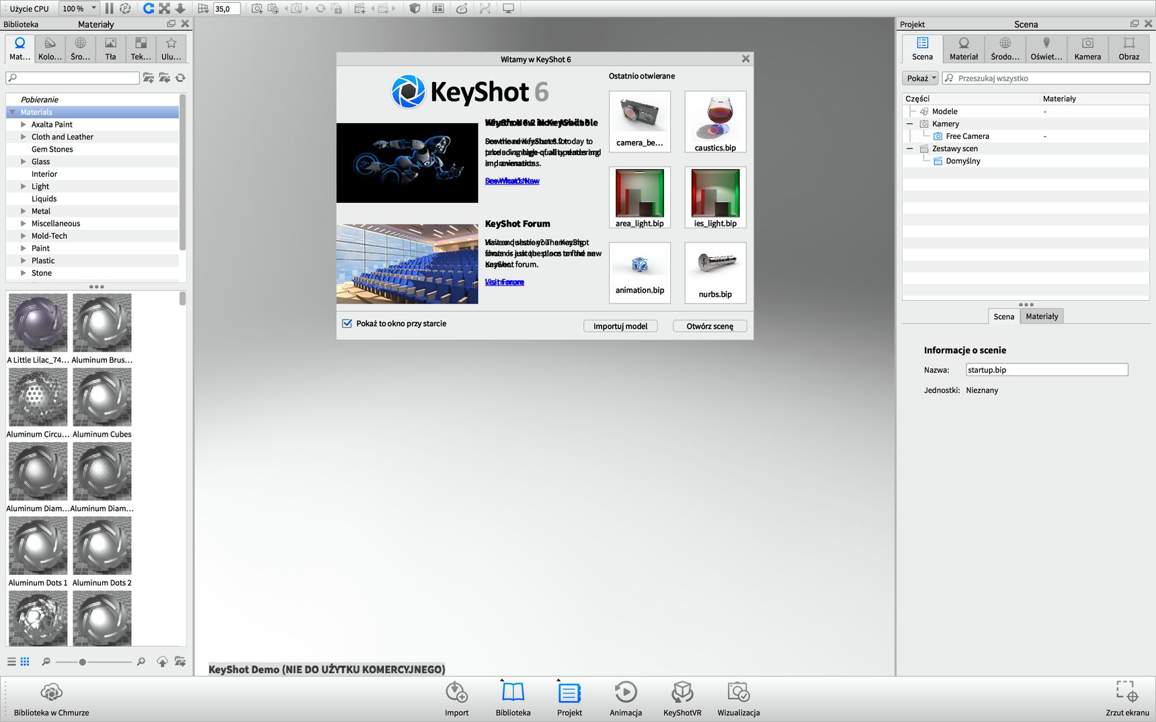
Task: Click the zoom-out magnifier for library thumbnails
Action: tap(46, 662)
